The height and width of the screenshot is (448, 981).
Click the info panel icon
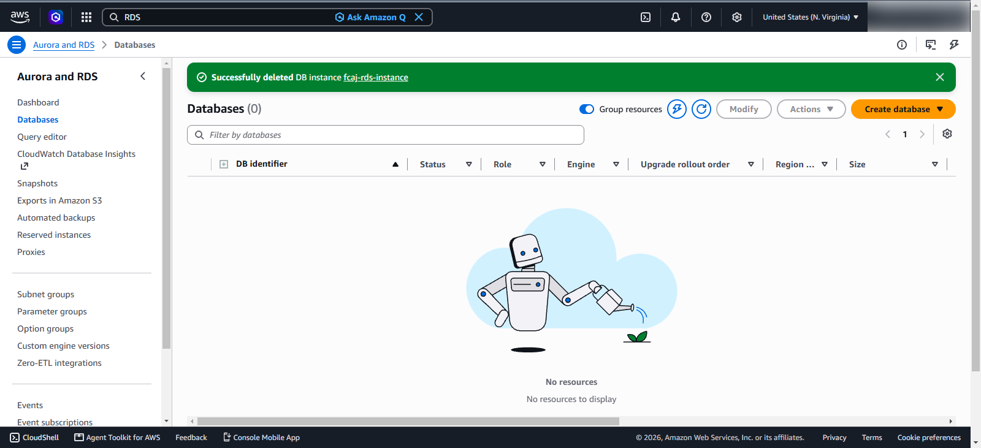pos(902,45)
